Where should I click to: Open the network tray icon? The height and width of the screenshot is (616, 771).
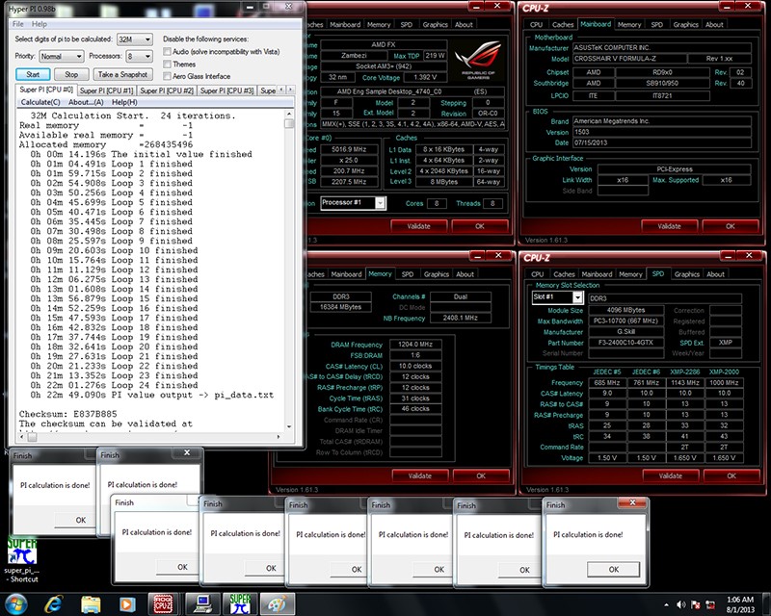click(x=711, y=604)
